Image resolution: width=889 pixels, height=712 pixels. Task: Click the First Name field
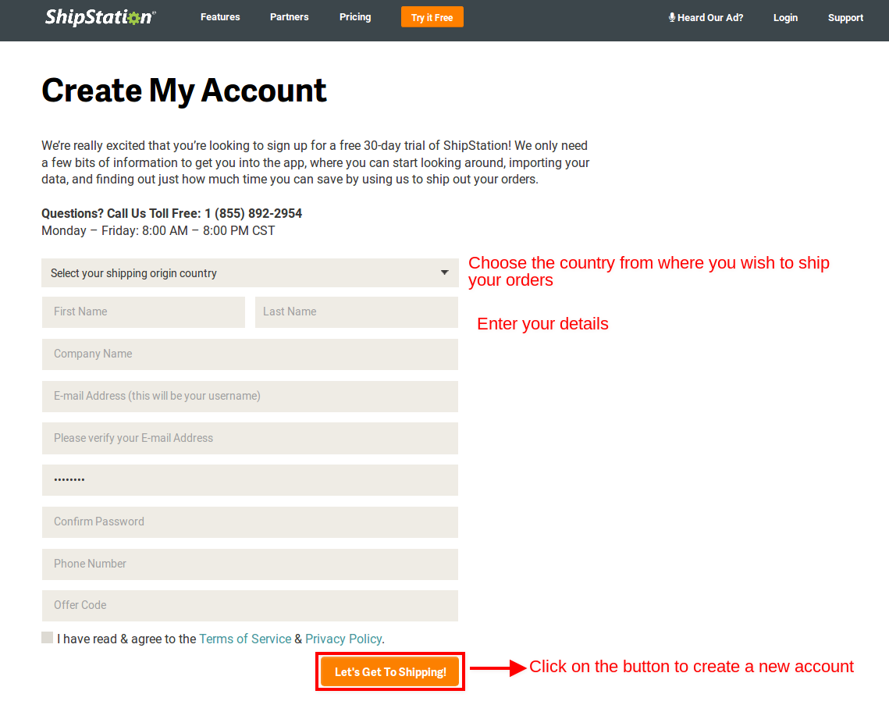(144, 311)
